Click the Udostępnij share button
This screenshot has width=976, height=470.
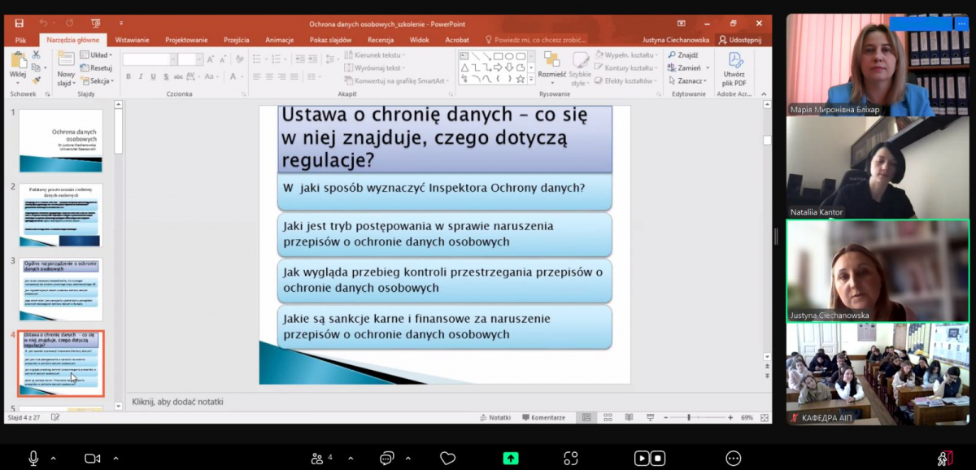[x=739, y=39]
